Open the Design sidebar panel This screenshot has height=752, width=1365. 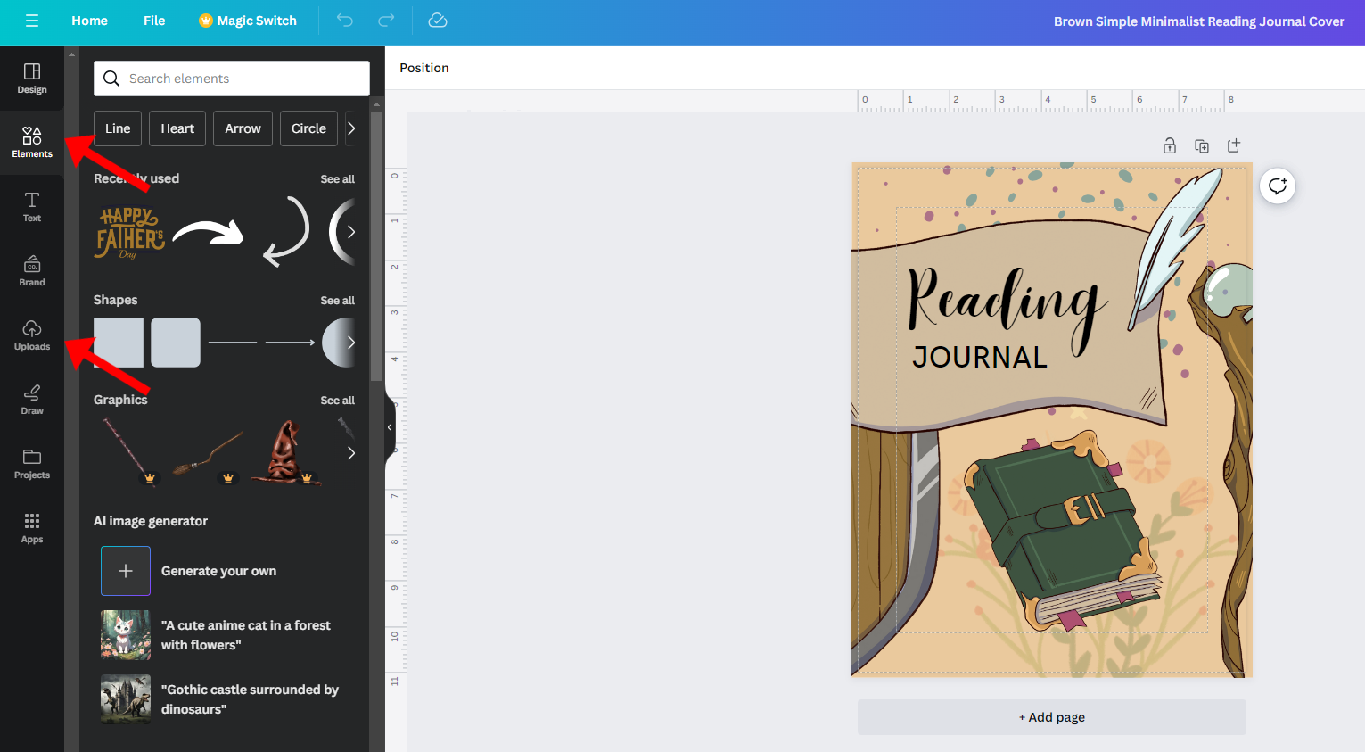[32, 79]
